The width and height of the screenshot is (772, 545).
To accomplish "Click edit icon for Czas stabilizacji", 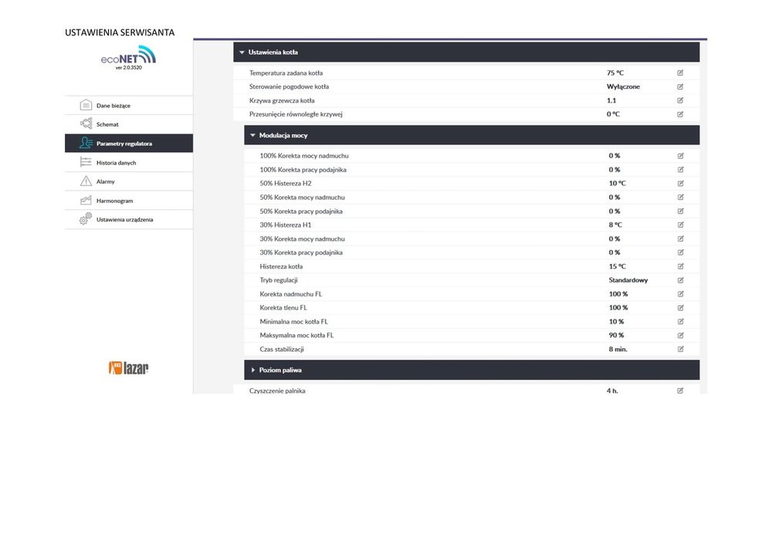I will click(x=680, y=349).
